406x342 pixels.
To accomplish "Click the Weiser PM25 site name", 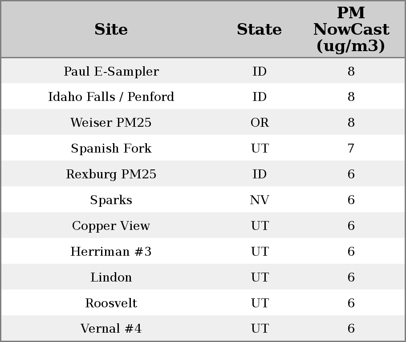I will tap(111, 123).
